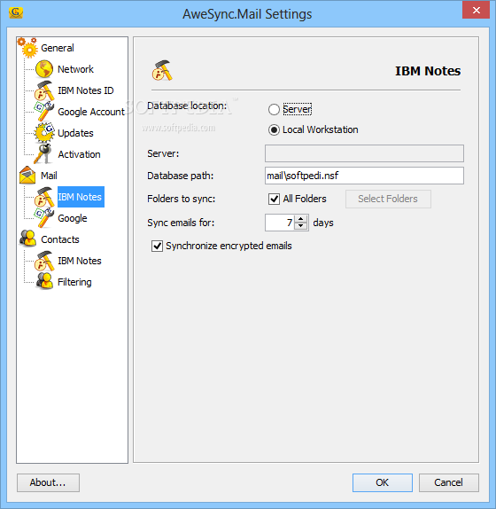496x509 pixels.
Task: Click the Updates gear icon
Action: point(44,133)
